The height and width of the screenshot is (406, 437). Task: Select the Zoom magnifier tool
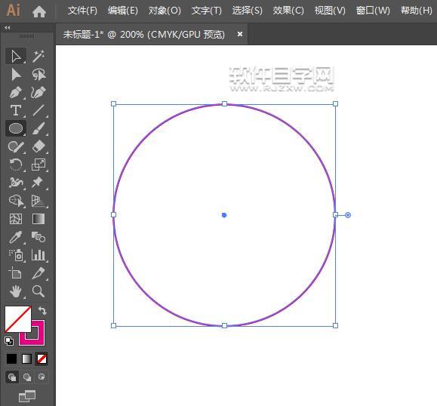pos(38,291)
